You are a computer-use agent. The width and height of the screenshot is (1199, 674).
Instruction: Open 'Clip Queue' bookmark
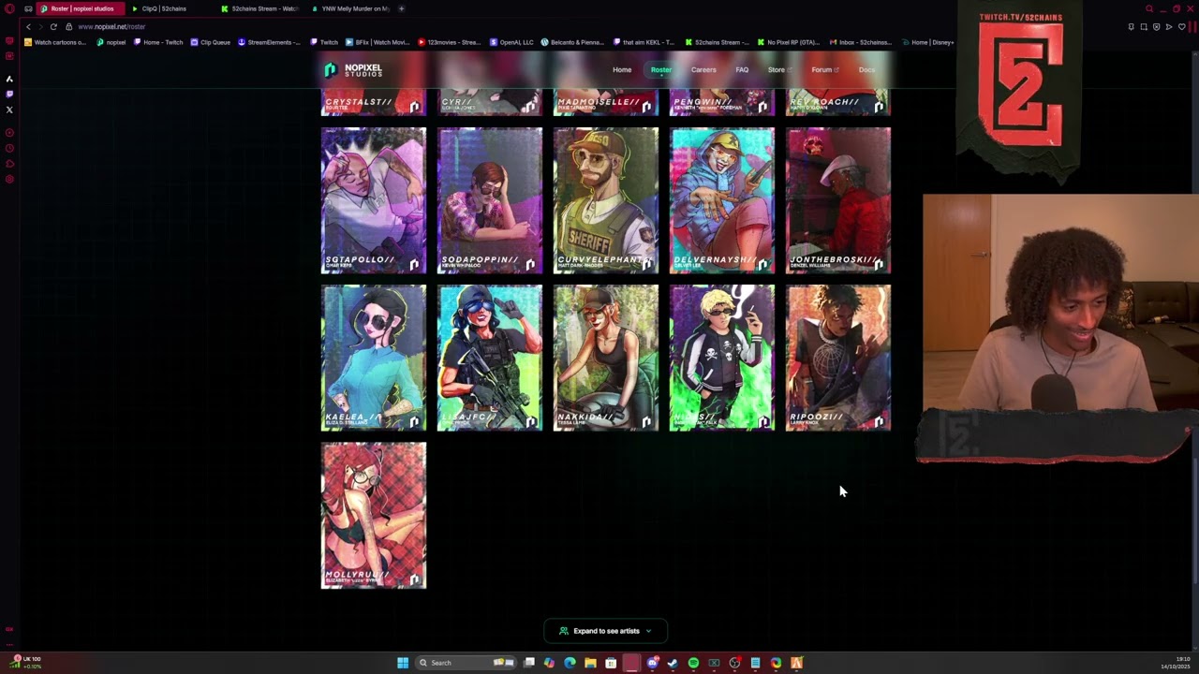pyautogui.click(x=210, y=42)
